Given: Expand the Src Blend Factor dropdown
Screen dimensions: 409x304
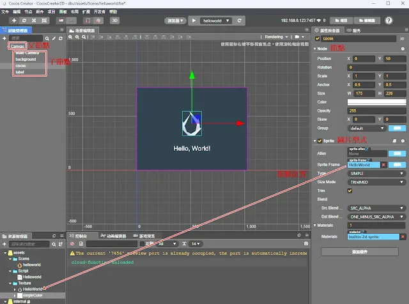Looking at the screenshot, I should (x=376, y=208).
